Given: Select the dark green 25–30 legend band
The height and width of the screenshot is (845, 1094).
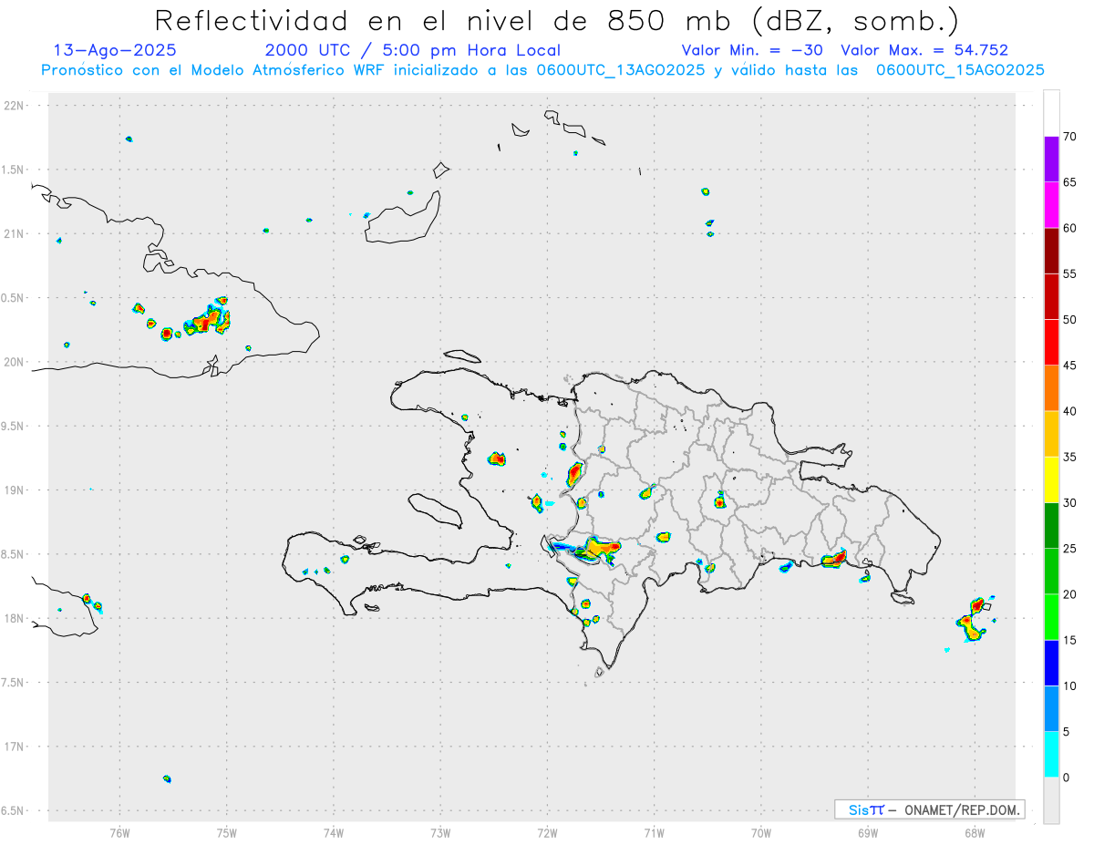Looking at the screenshot, I should [x=1051, y=525].
